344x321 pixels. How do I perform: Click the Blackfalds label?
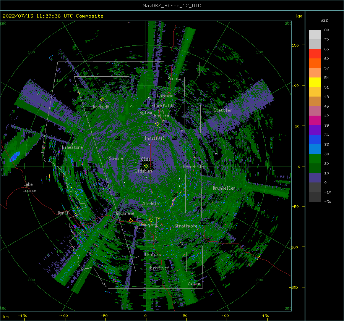tap(162, 106)
